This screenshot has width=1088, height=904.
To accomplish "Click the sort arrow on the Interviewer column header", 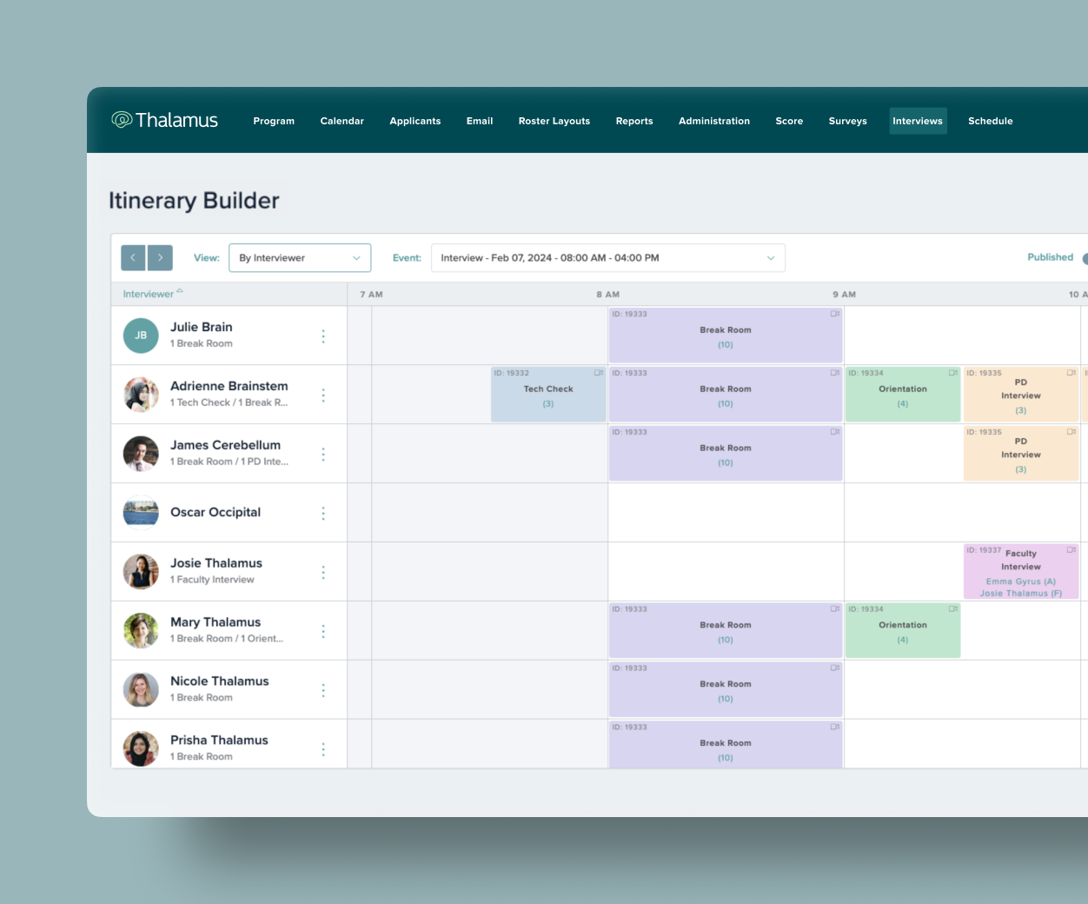I will click(179, 290).
